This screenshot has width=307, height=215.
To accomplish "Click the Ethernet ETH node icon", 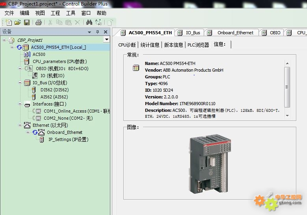I will tap(27, 125).
